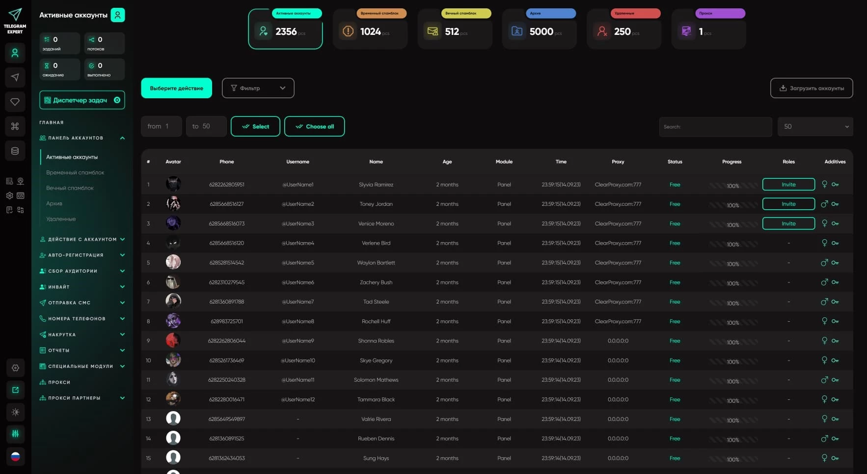
Task: Open Временный спамблок in the sidebar
Action: 75,172
